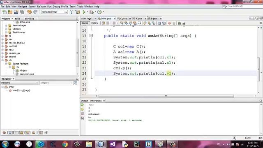Switch to the C.java editor tab
The image size is (263, 148).
pyautogui.click(x=123, y=18)
